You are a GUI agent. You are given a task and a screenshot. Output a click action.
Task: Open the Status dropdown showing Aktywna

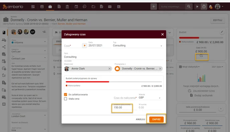[x=29, y=42]
